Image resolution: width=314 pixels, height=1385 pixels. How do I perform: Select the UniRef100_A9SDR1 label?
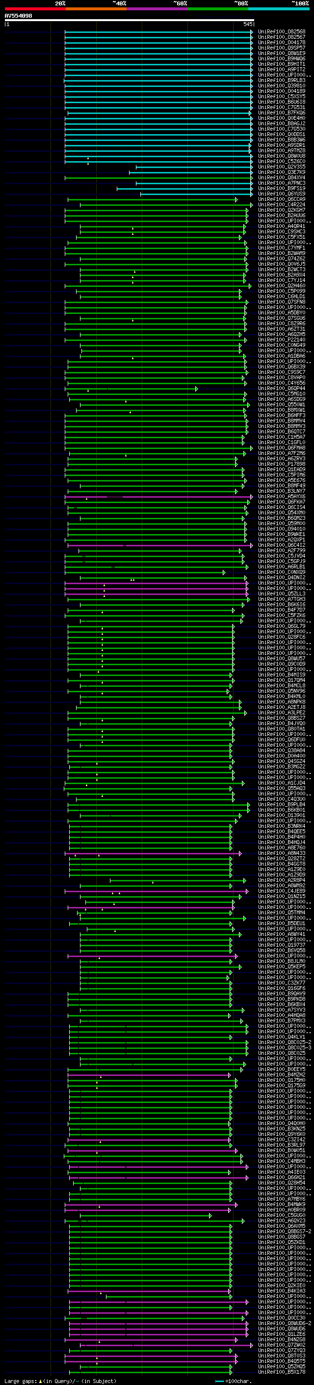(x=281, y=145)
